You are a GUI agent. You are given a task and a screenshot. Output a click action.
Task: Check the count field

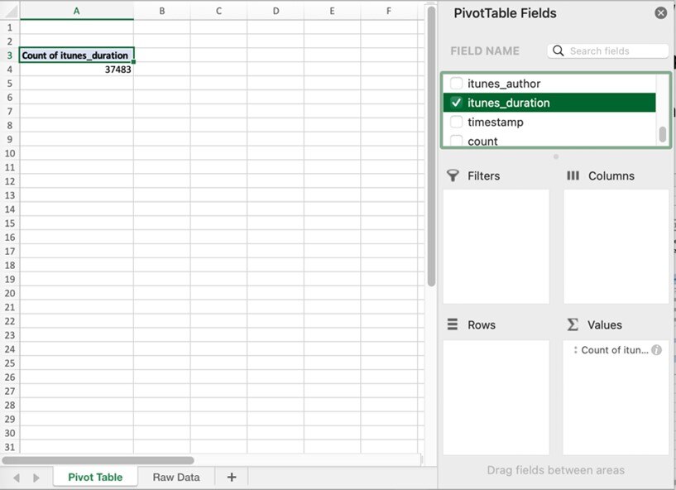pyautogui.click(x=456, y=141)
